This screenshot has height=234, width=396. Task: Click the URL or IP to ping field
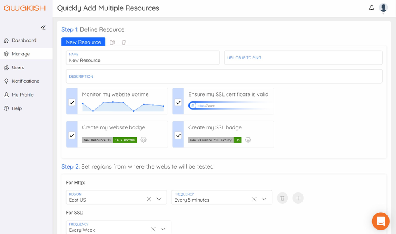[x=303, y=57]
